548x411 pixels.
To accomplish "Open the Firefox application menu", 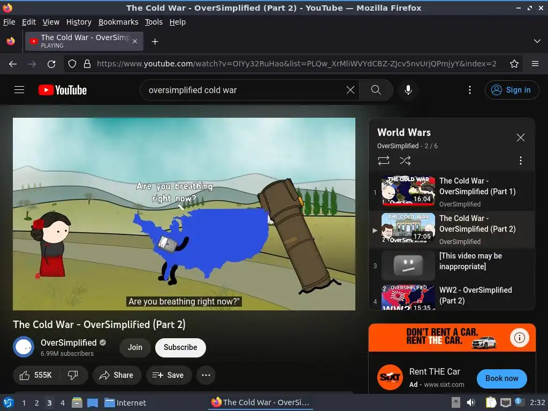I will pos(535,64).
